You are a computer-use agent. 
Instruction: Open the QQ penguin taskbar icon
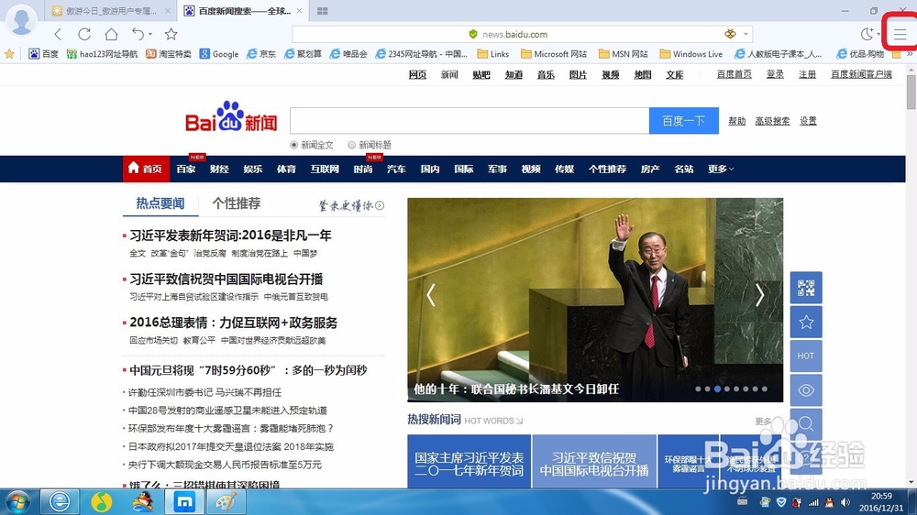(x=143, y=501)
